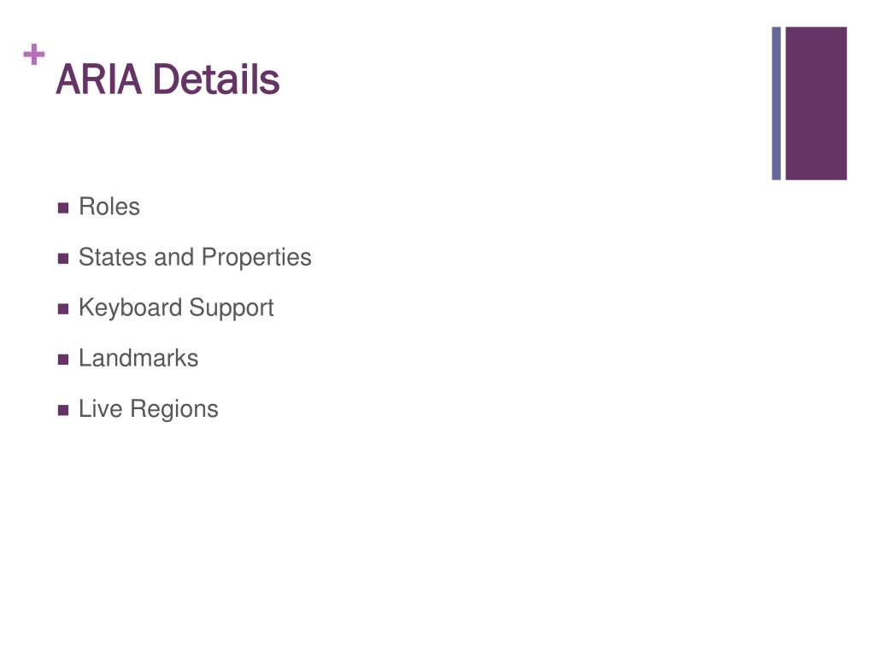Click the square bullet beside Keyboard Support
This screenshot has width=875, height=656.
(x=63, y=309)
